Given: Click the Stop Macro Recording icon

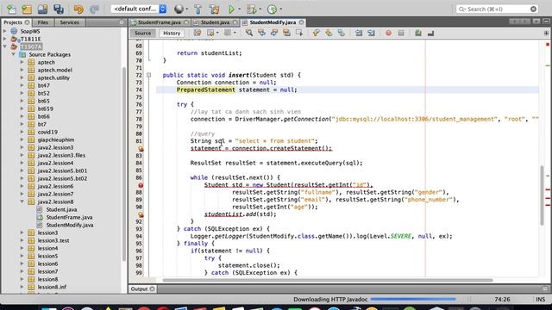Looking at the screenshot, I should pyautogui.click(x=400, y=33).
